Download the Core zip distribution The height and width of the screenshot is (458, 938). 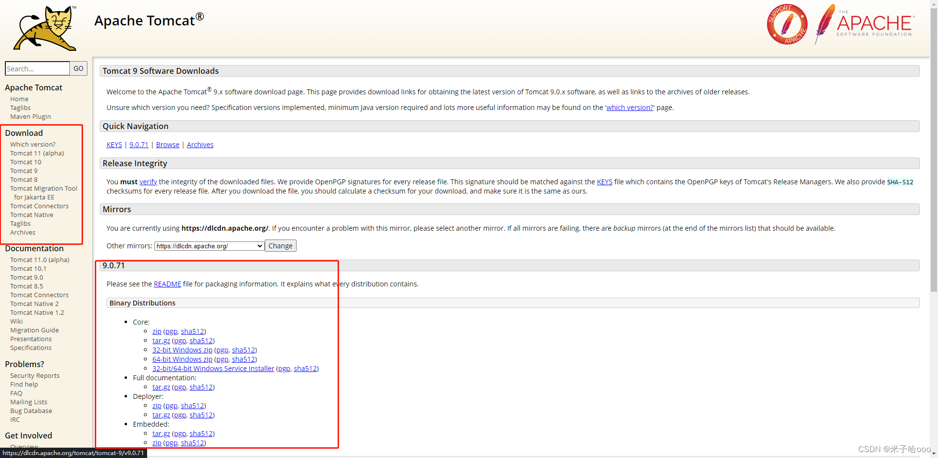(157, 331)
